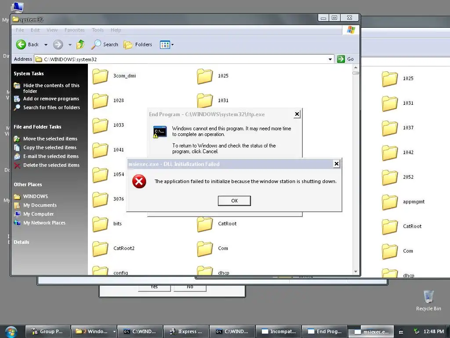
Task: Collapse the Other Places header
Action: click(28, 184)
